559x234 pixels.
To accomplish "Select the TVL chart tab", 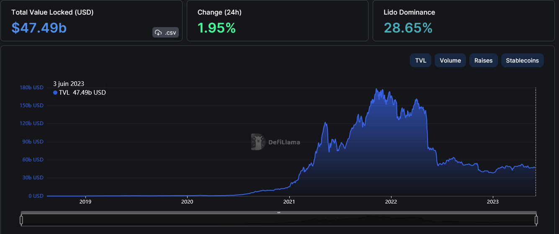I will point(420,60).
